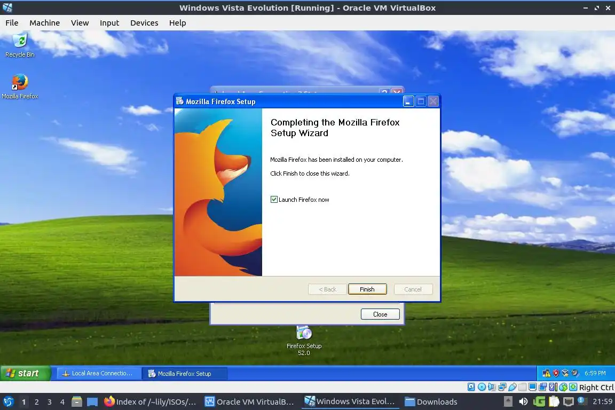
Task: Switch to workspace 2
Action: tap(36, 402)
